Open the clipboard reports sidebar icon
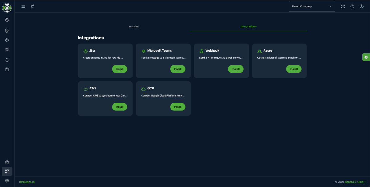Screen dimensions: 370x187 click(7, 69)
